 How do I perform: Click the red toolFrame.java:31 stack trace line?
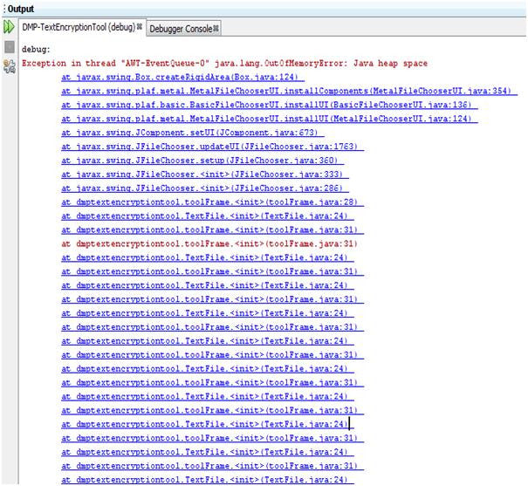pyautogui.click(x=209, y=243)
